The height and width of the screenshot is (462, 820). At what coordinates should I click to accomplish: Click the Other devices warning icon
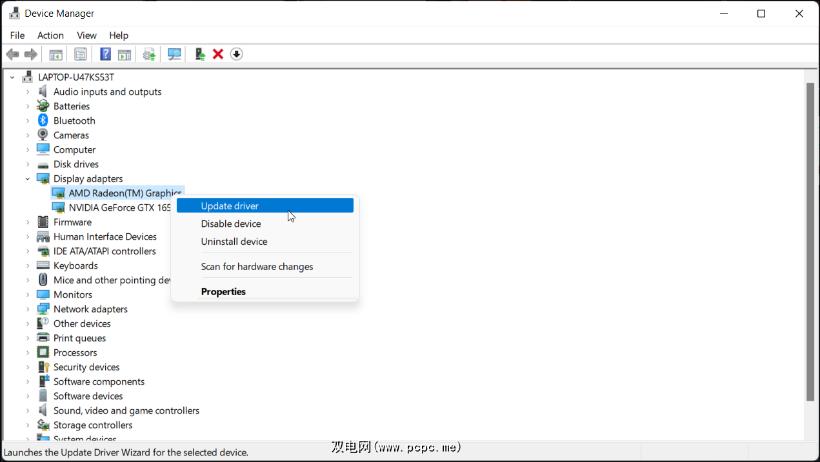[43, 323]
